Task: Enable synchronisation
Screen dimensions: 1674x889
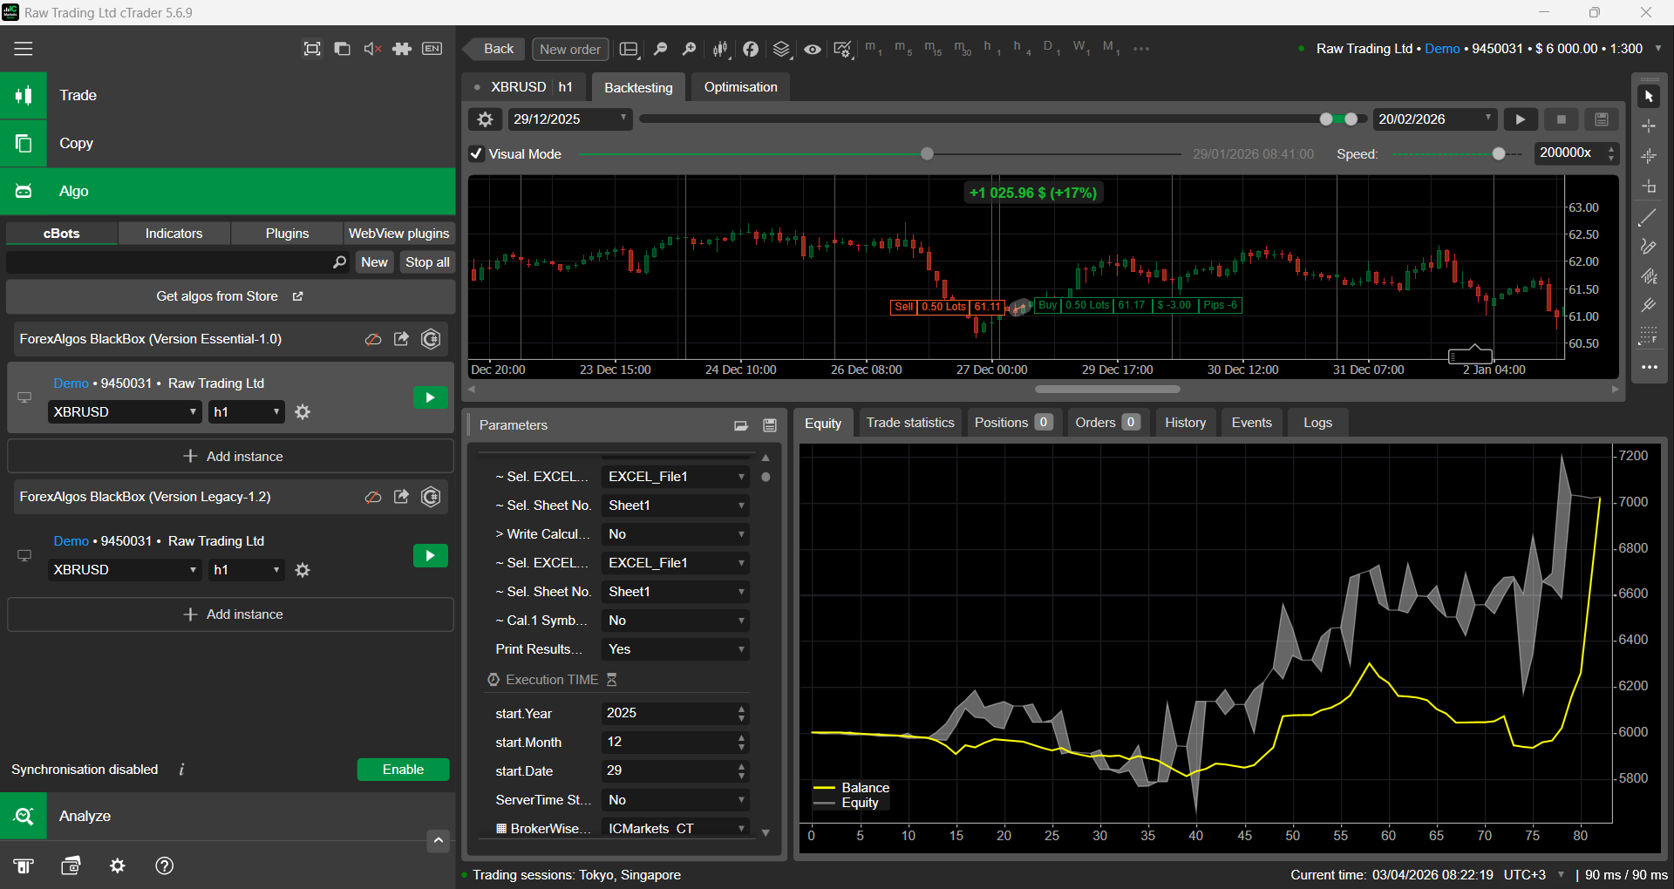Action: click(x=403, y=770)
